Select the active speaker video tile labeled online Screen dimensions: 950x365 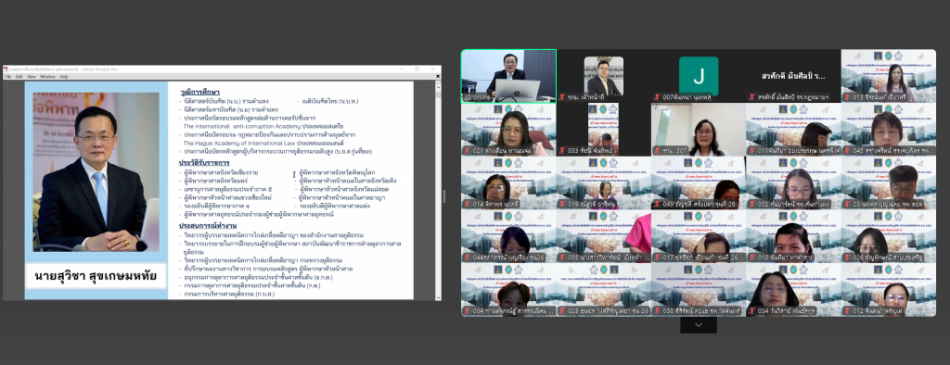[x=508, y=76]
